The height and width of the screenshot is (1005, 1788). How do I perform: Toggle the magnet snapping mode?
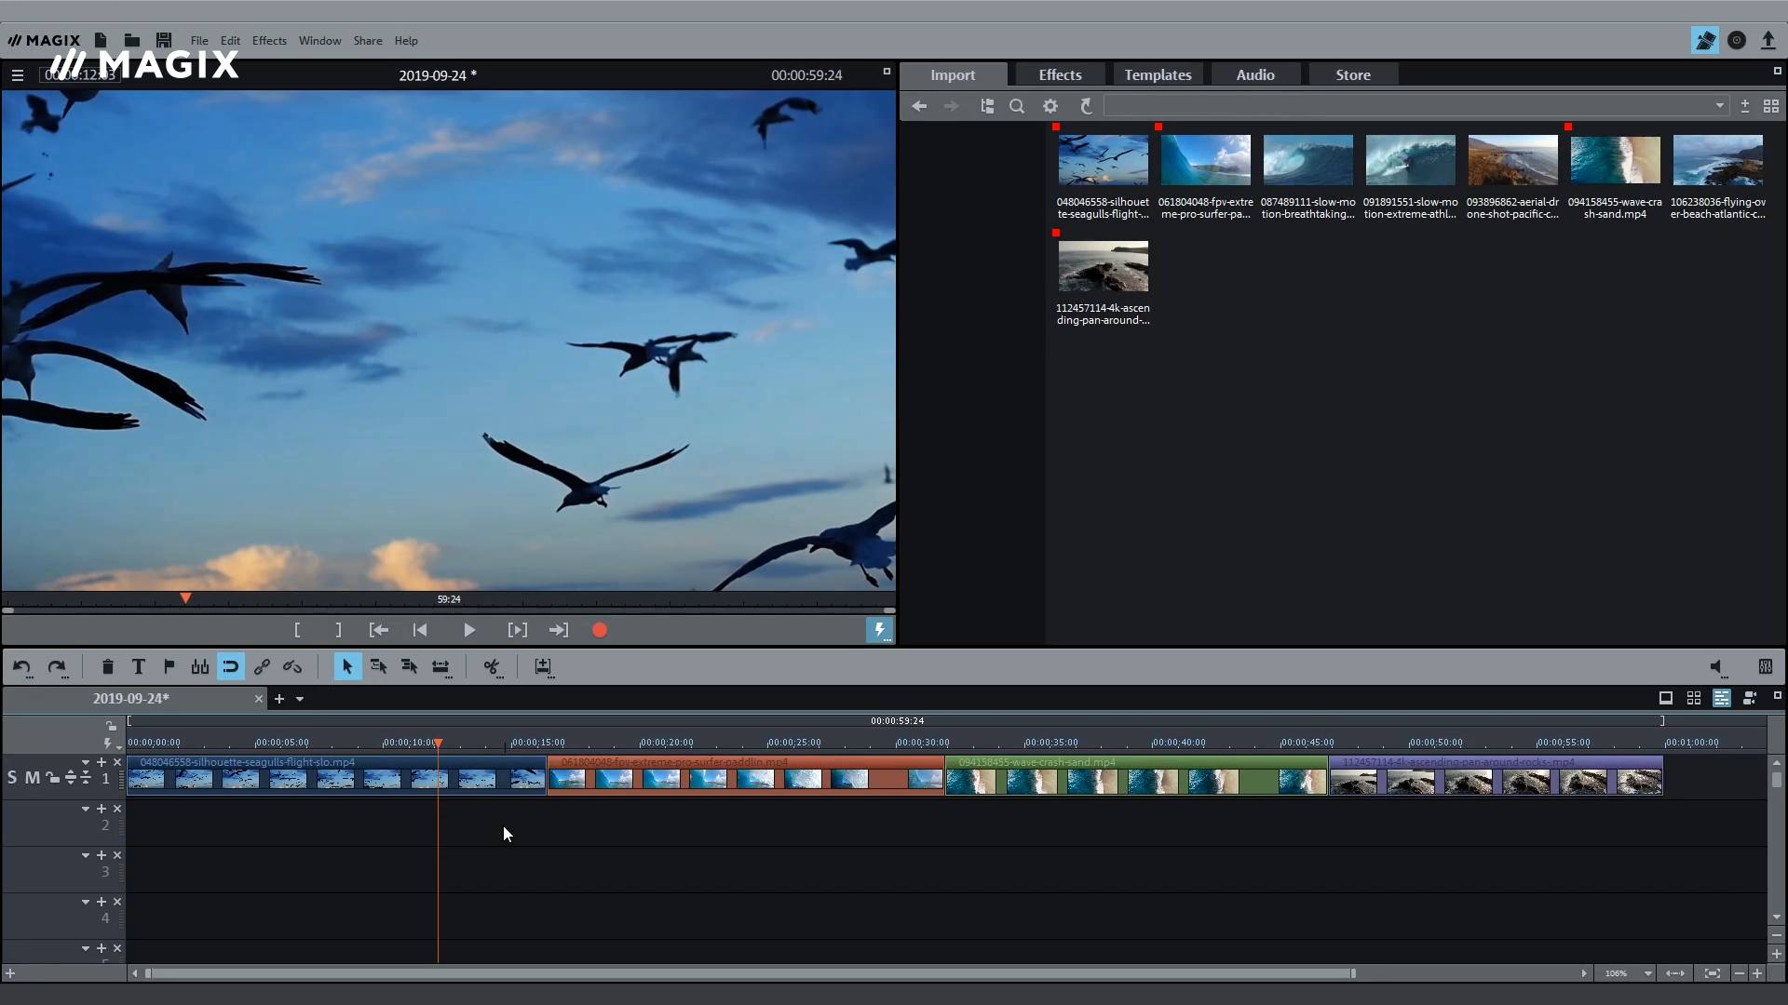point(230,666)
